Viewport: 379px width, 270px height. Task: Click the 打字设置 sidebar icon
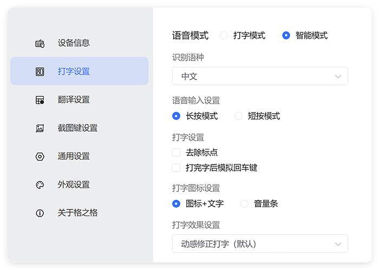coord(40,71)
